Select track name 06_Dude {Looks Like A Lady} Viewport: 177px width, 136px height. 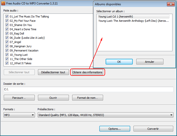[27, 38]
